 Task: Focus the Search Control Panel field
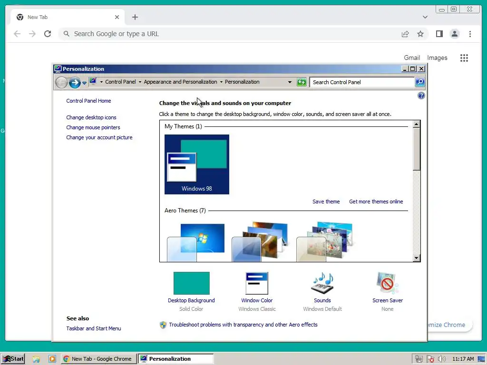(x=362, y=82)
